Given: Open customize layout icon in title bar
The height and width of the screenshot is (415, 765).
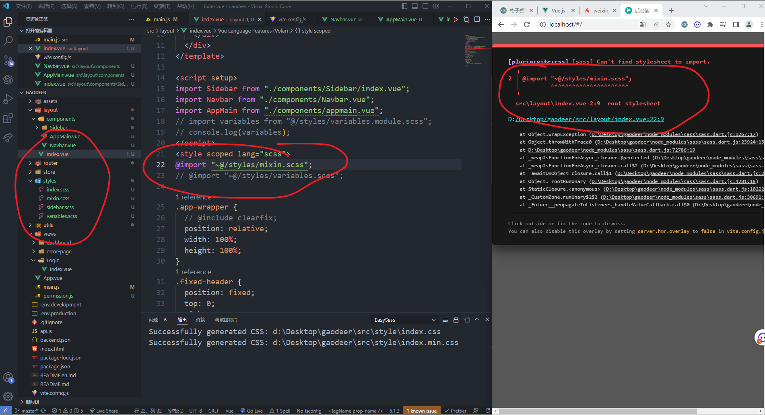Looking at the screenshot, I should click(436, 6).
